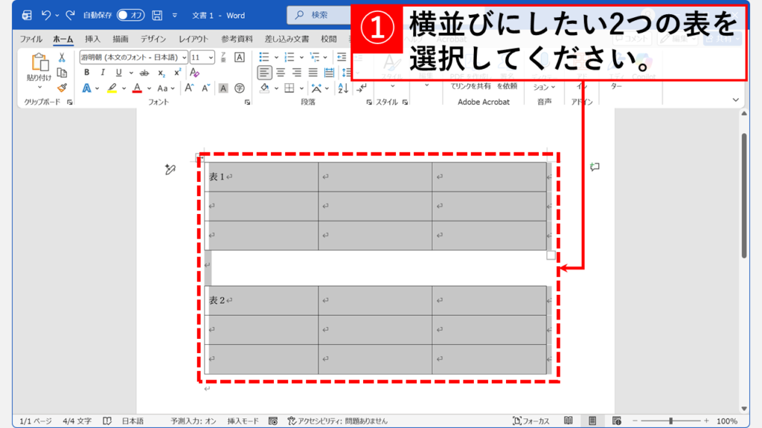
Task: Select the Format Painter tool
Action: 62,88
